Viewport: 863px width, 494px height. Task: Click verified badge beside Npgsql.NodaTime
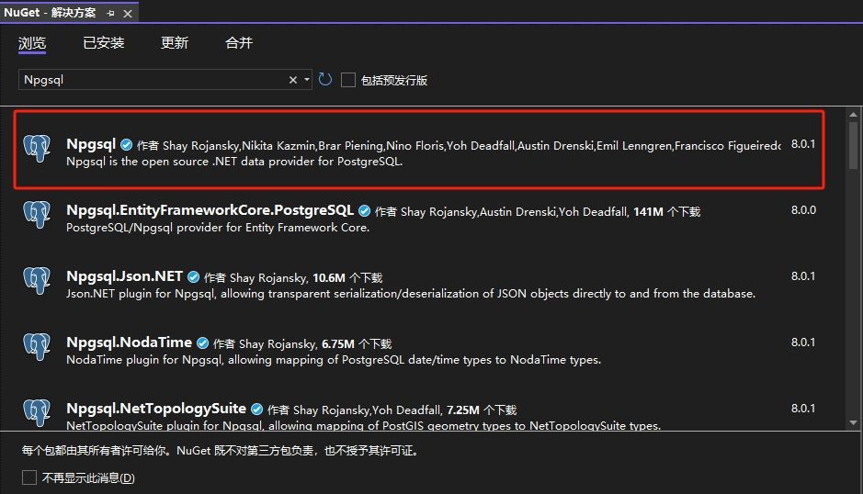202,343
